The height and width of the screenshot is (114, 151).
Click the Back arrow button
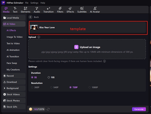[30, 17]
